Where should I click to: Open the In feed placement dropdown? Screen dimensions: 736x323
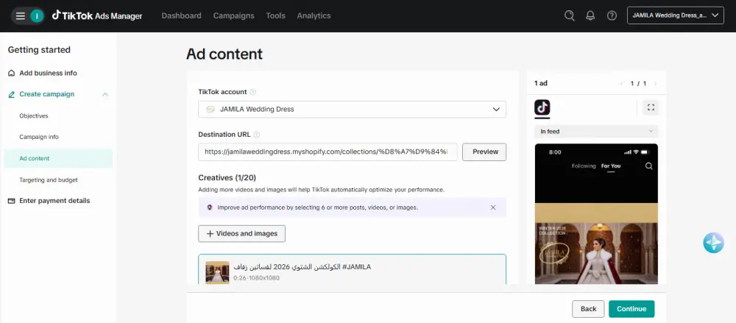pyautogui.click(x=595, y=132)
